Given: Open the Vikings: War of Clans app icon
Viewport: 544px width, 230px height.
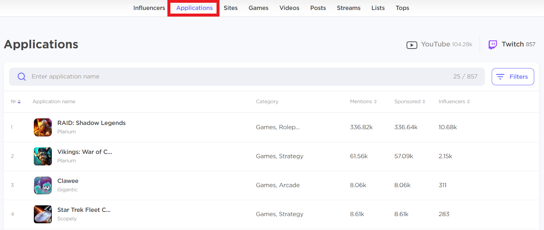Looking at the screenshot, I should point(43,156).
